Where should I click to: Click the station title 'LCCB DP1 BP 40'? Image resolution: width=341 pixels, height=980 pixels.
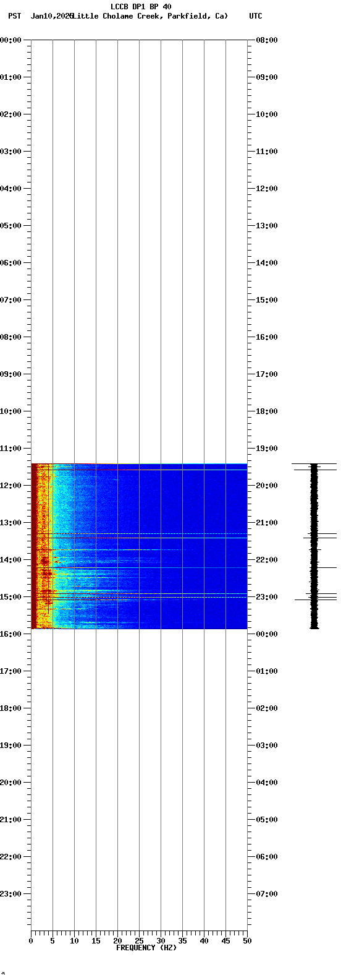pyautogui.click(x=141, y=7)
